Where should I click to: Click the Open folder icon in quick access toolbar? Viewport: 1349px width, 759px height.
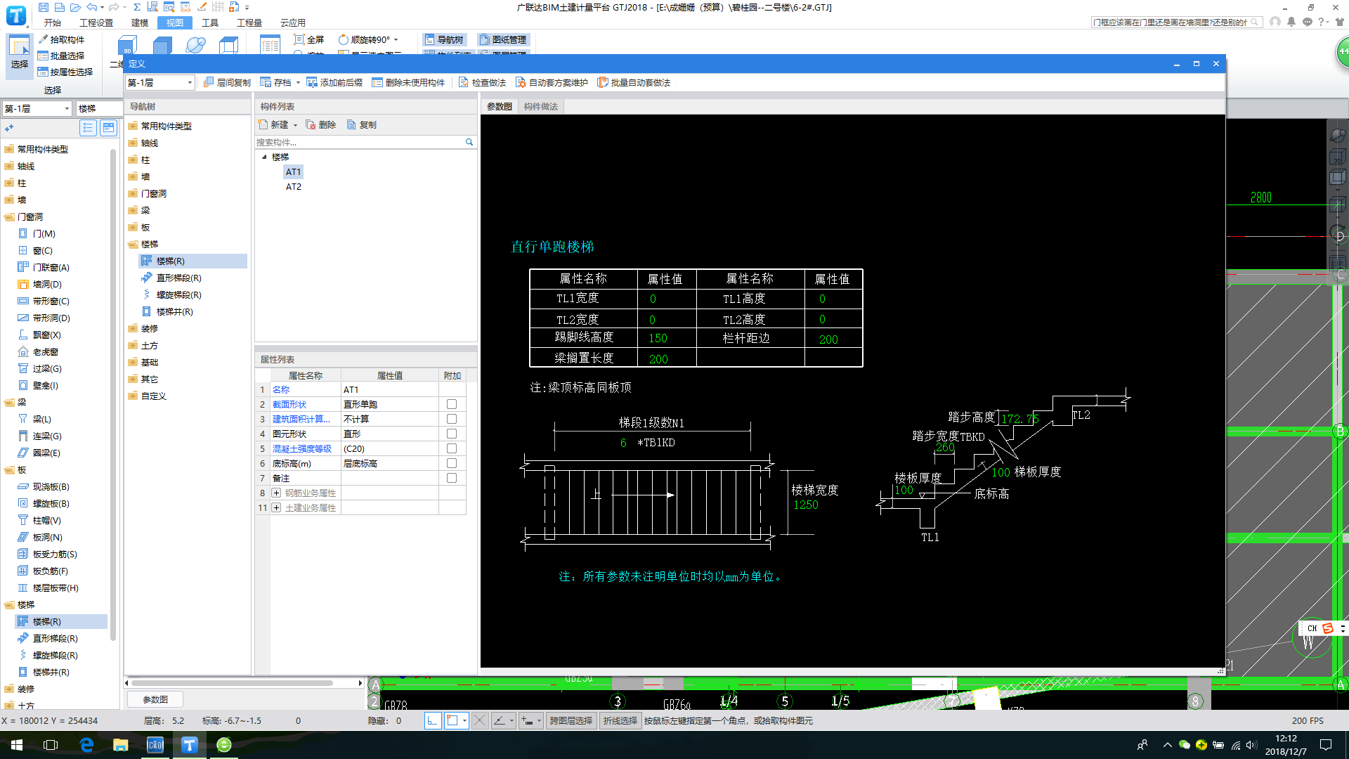pyautogui.click(x=75, y=7)
